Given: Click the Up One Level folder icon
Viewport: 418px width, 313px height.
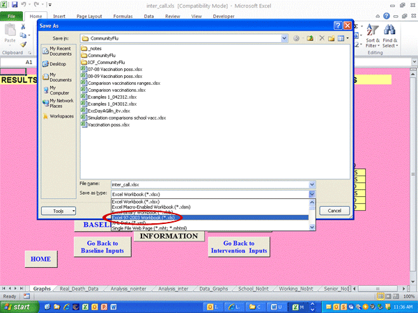Looking at the screenshot, I should (x=309, y=38).
